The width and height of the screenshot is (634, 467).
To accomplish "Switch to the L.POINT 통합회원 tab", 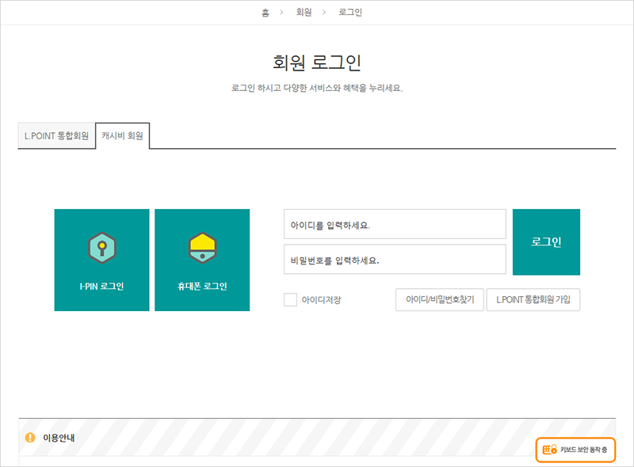I will pos(56,135).
